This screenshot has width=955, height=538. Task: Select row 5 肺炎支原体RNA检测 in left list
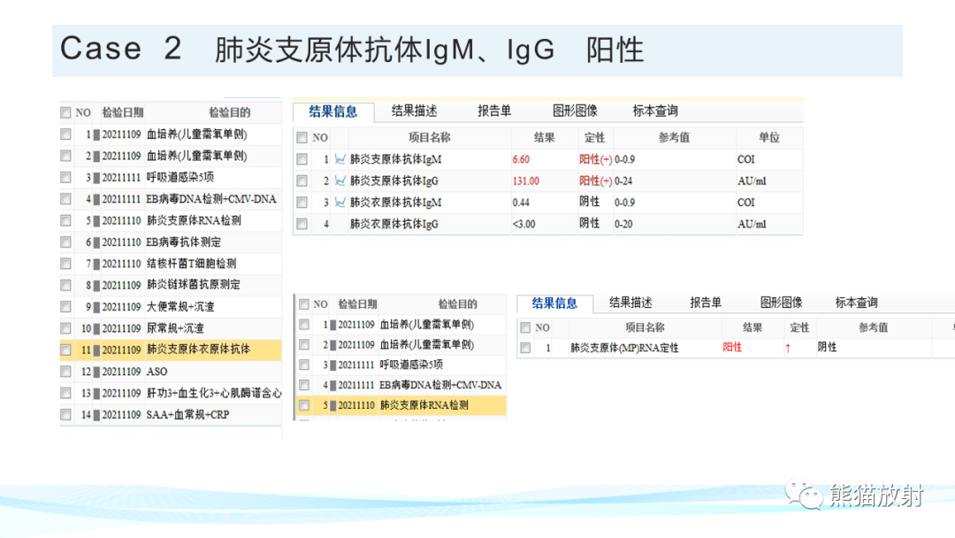[x=171, y=220]
